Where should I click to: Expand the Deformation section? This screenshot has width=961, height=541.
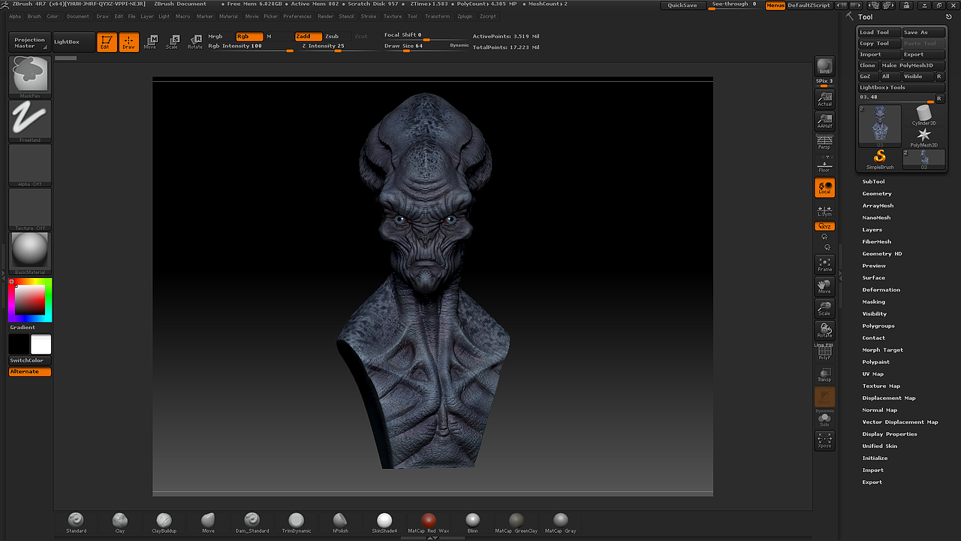click(x=881, y=290)
